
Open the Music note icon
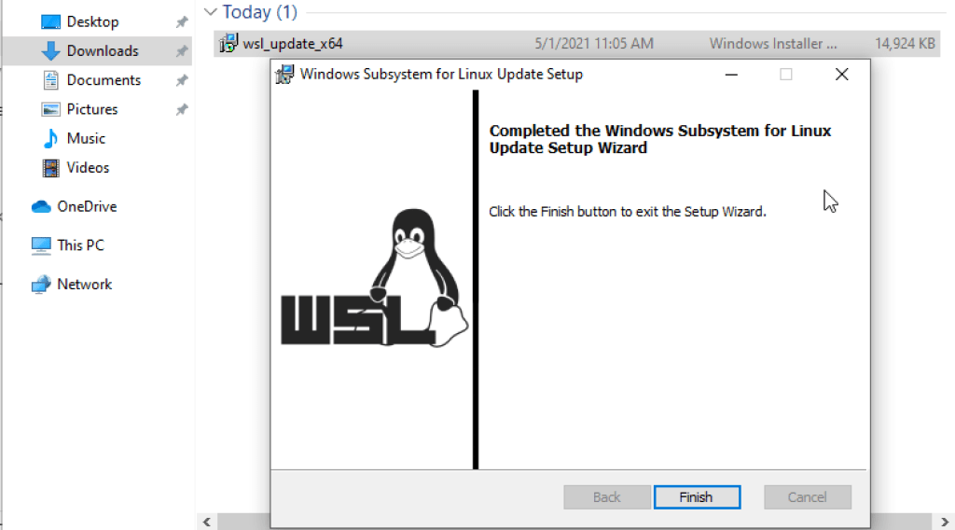50,138
